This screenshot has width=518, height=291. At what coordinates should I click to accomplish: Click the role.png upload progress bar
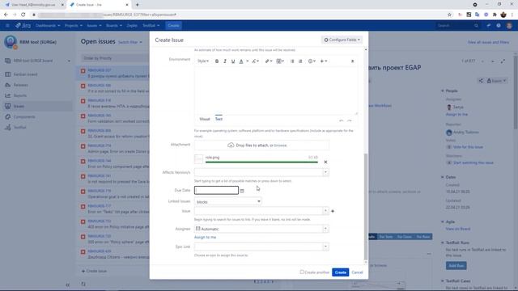[x=261, y=162]
